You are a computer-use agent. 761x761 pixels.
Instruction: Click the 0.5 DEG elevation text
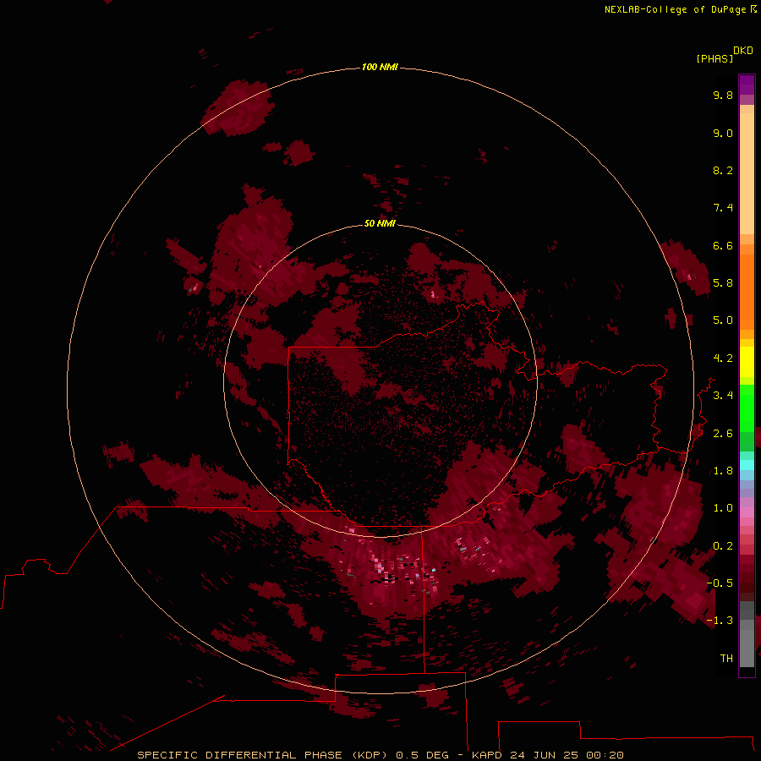pyautogui.click(x=422, y=755)
